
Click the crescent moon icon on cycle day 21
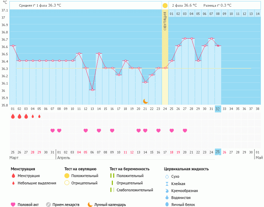coord(146,101)
